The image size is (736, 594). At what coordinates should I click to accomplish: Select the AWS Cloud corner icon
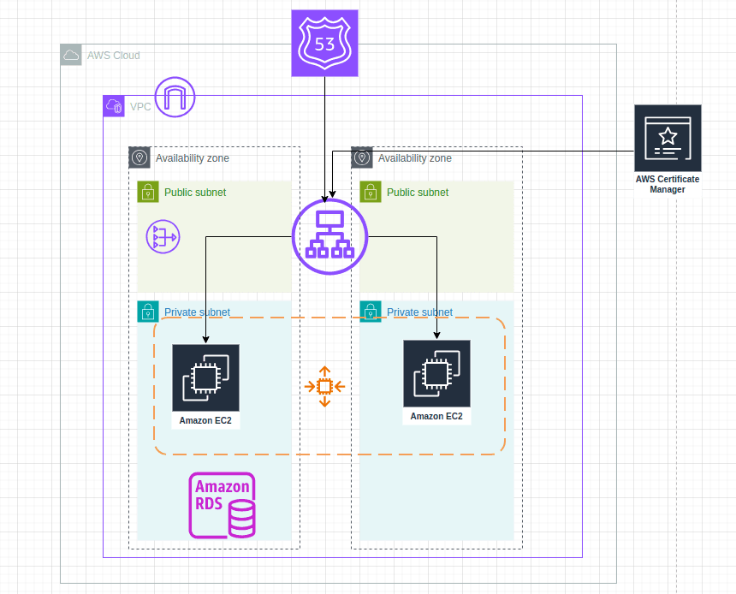[70, 55]
